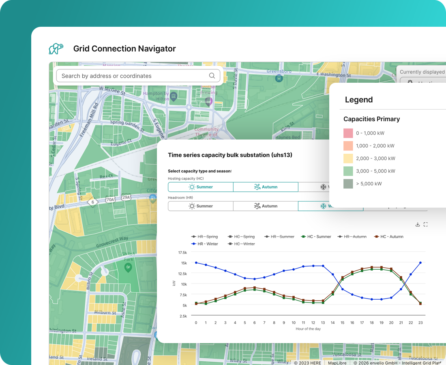Click the purple brewing location pin

[209, 101]
